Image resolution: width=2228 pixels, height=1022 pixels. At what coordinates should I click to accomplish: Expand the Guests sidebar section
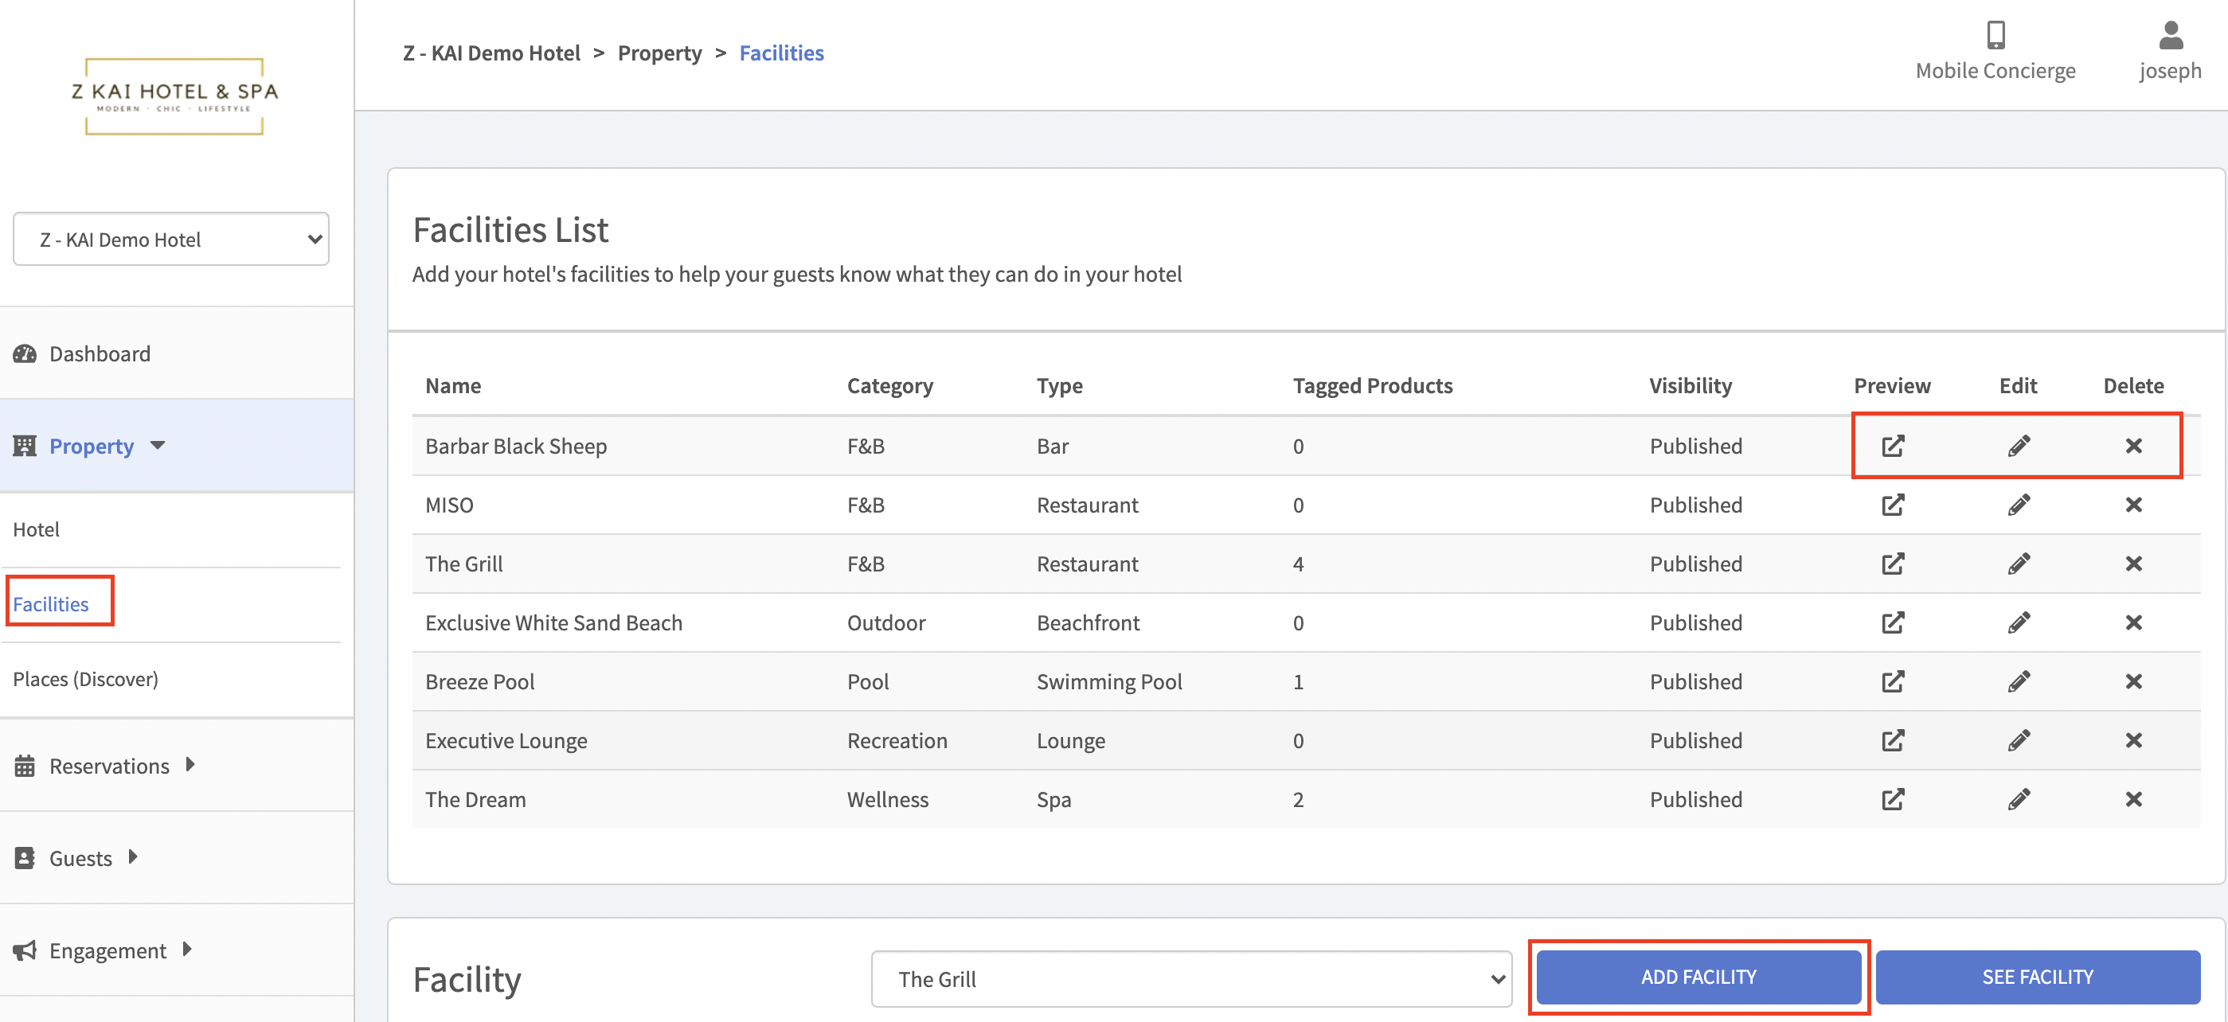coord(80,858)
